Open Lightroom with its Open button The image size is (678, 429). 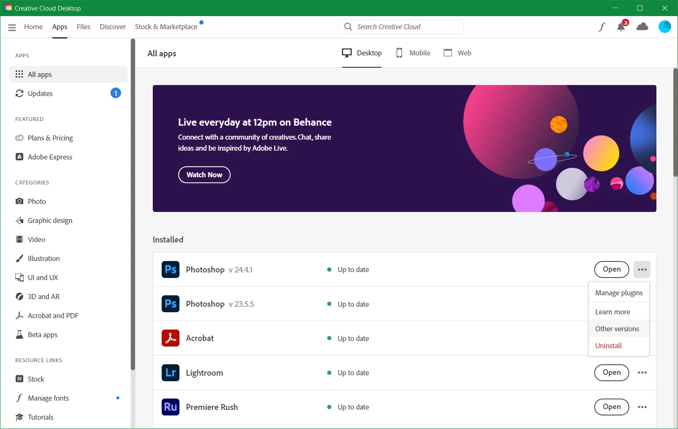[x=612, y=373]
